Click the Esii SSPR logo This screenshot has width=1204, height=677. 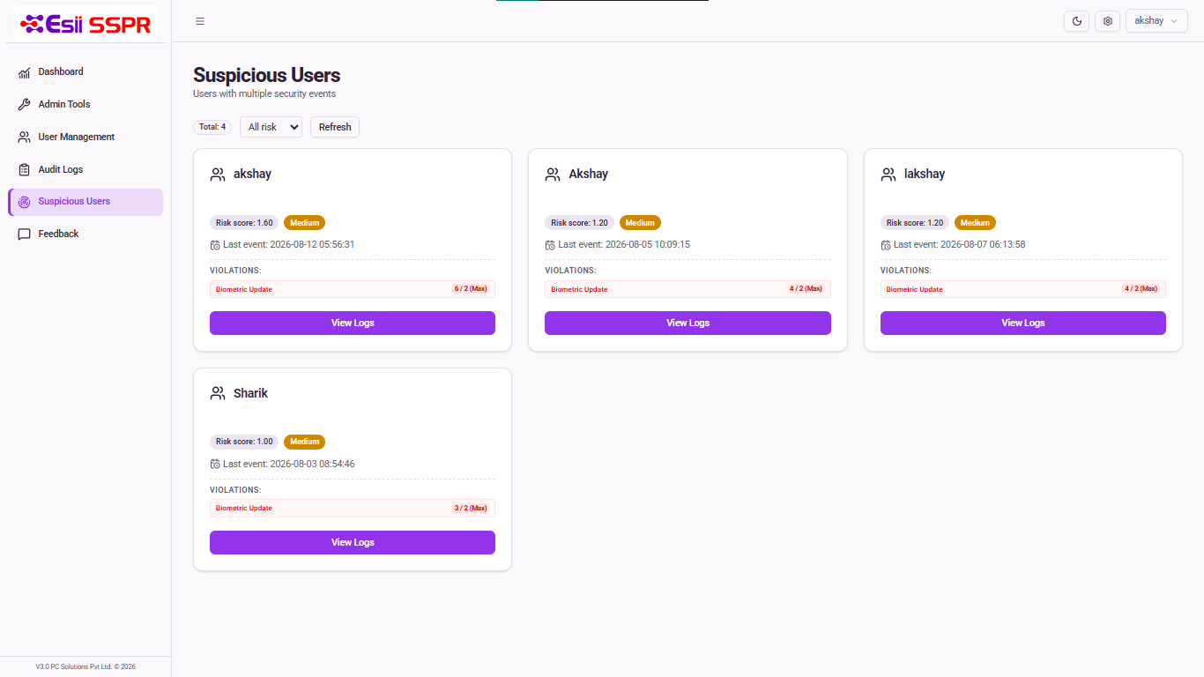tap(85, 24)
